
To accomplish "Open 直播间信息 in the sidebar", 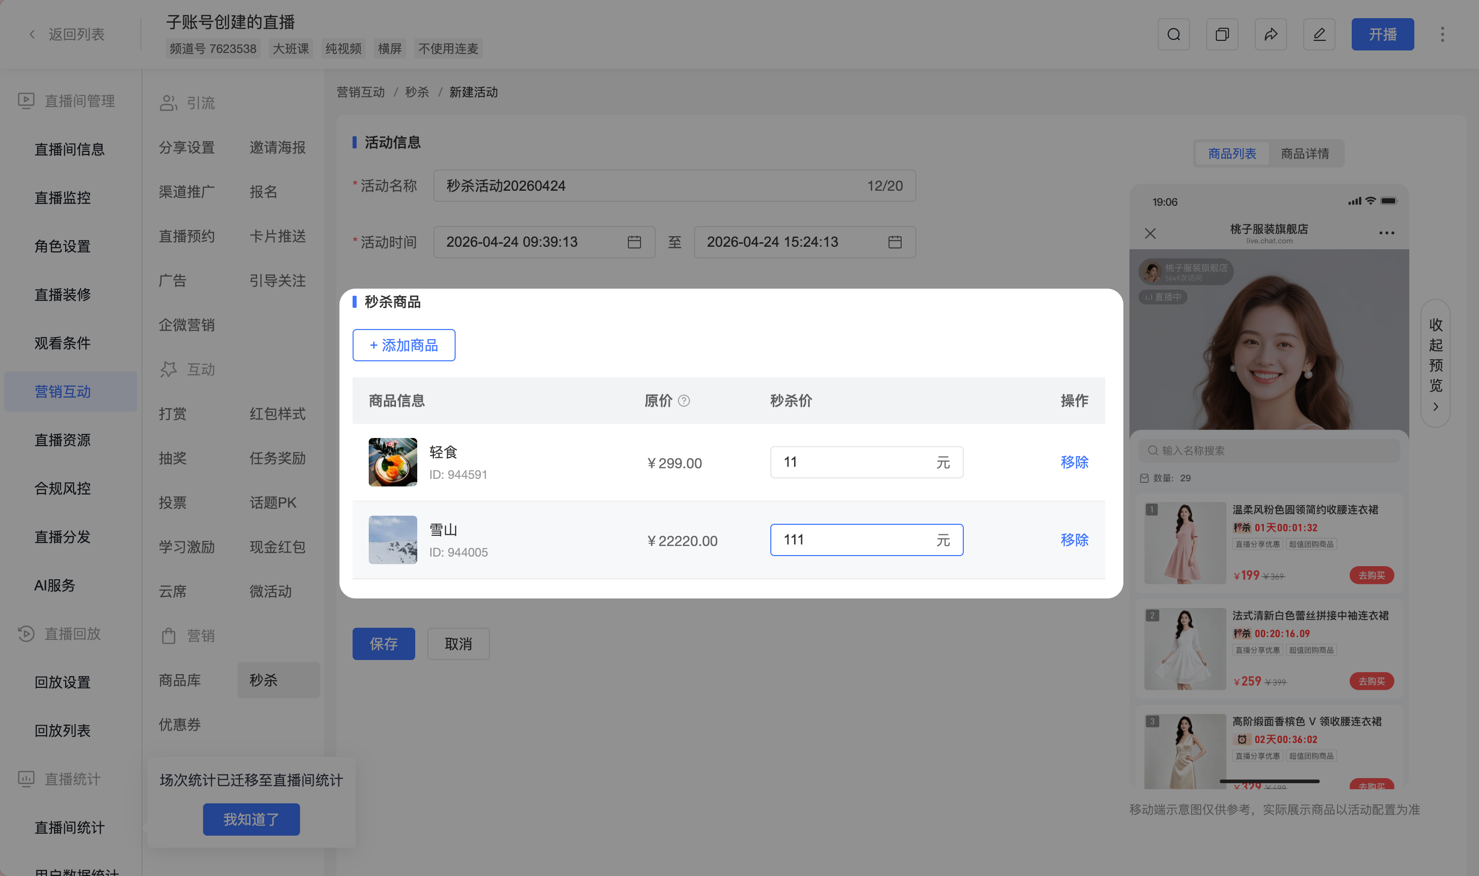I will [x=70, y=149].
